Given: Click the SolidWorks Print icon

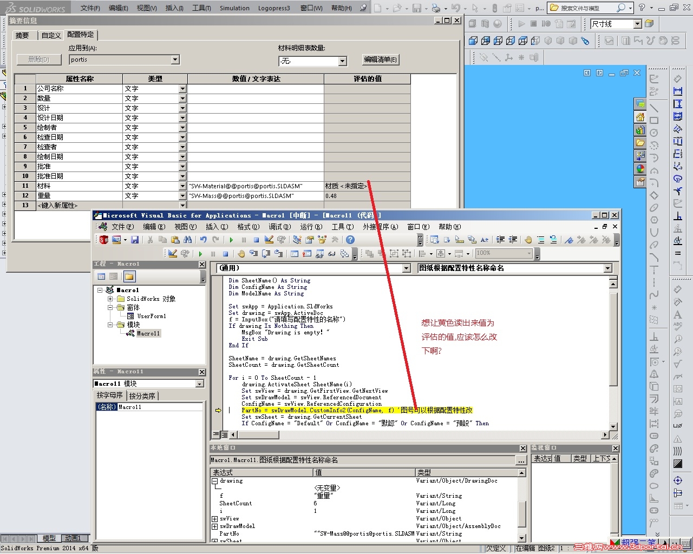Looking at the screenshot, I should point(436,8).
